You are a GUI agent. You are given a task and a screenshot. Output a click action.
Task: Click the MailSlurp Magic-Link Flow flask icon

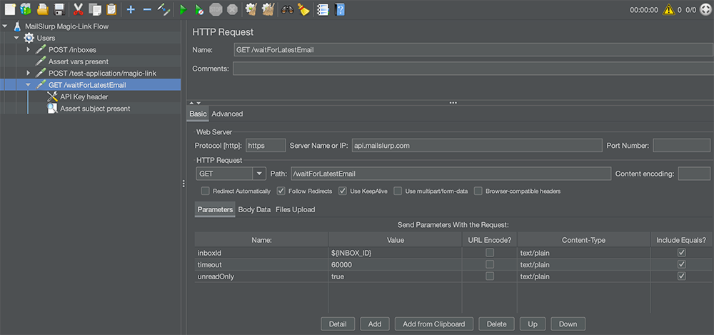click(18, 26)
